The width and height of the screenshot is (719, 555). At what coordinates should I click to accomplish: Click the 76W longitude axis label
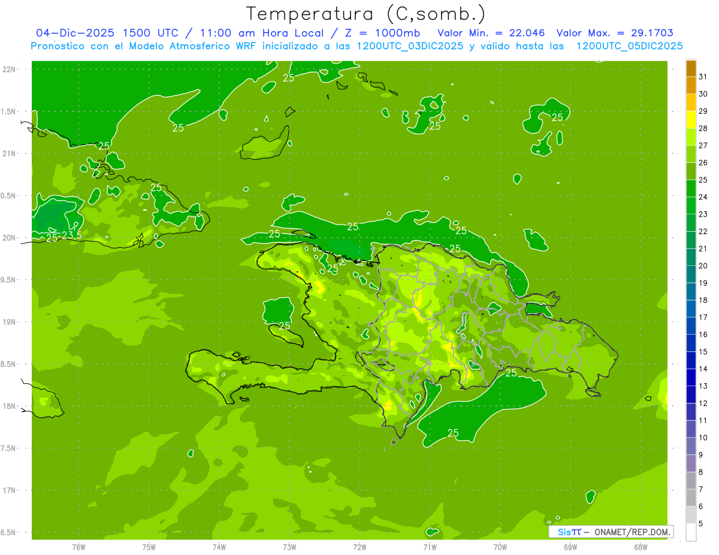[78, 547]
